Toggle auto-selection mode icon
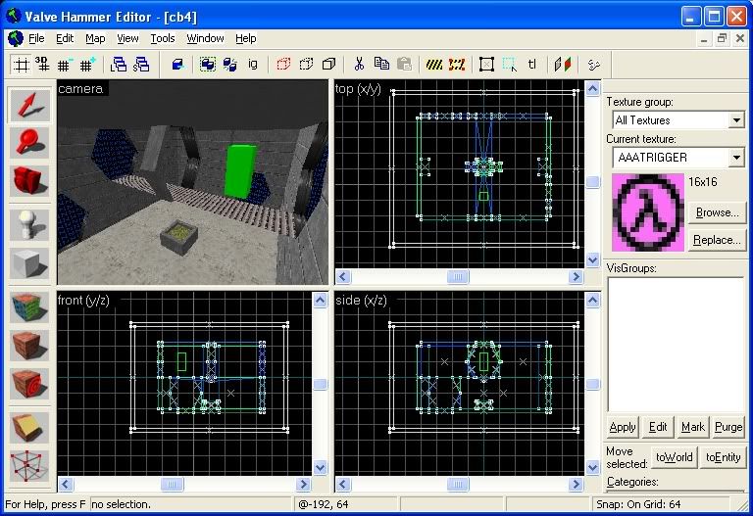The height and width of the screenshot is (516, 753). [510, 65]
